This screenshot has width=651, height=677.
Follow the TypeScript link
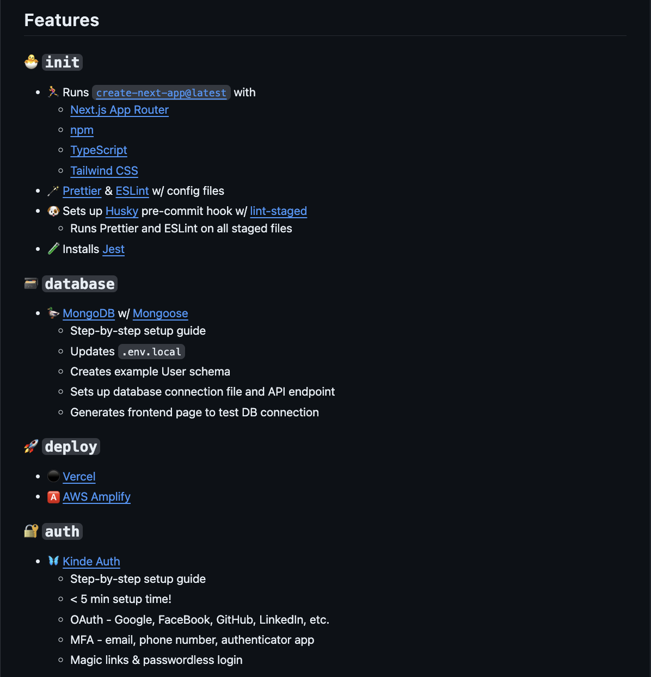(x=99, y=150)
